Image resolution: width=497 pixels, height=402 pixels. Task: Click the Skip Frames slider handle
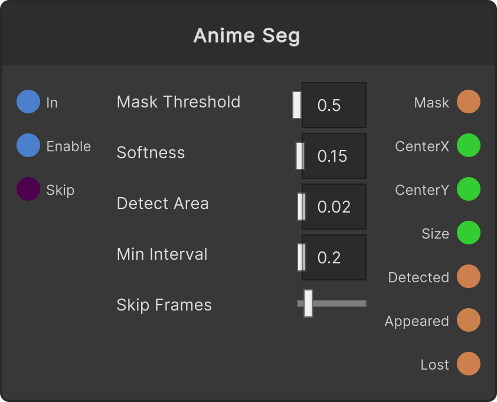(x=308, y=303)
